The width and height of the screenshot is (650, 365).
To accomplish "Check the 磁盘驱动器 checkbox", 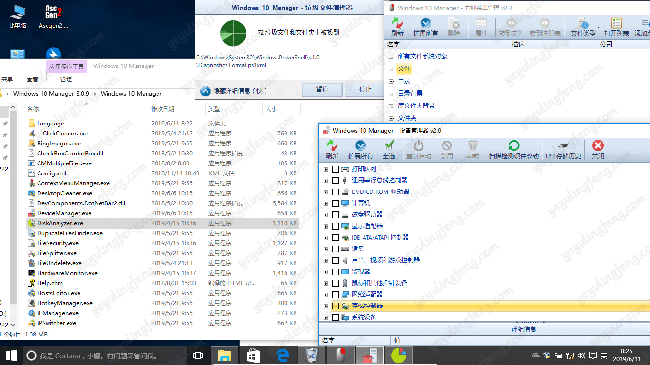I will 335,215.
